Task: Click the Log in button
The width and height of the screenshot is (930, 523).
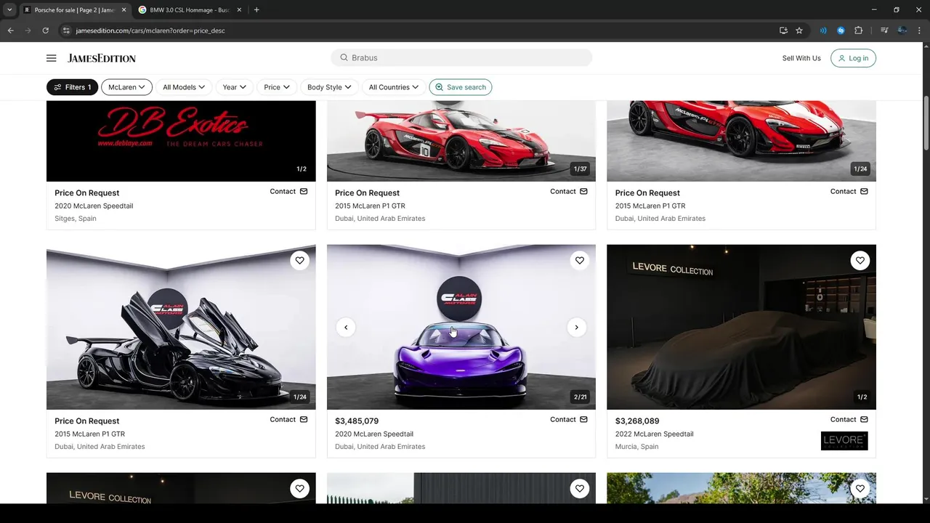Action: point(853,58)
